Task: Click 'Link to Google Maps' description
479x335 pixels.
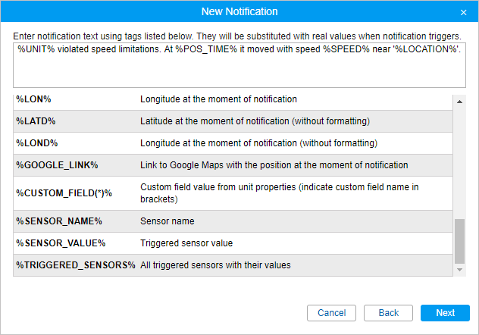Action: pyautogui.click(x=274, y=165)
